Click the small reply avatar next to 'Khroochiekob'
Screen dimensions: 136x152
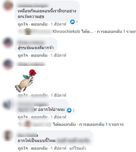(28, 31)
